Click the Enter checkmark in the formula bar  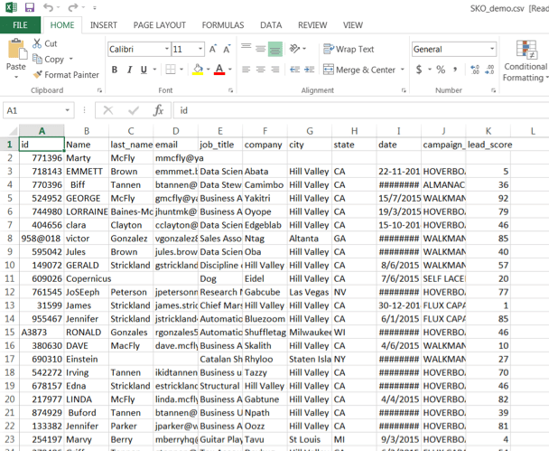[x=134, y=111]
